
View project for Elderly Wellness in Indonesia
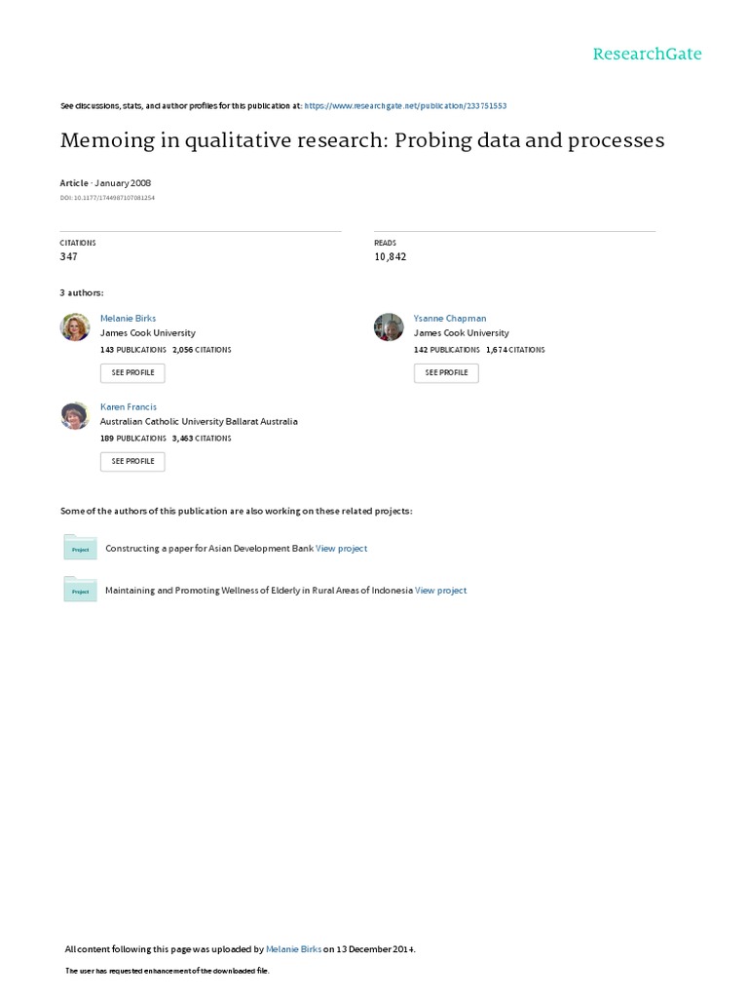(x=440, y=591)
